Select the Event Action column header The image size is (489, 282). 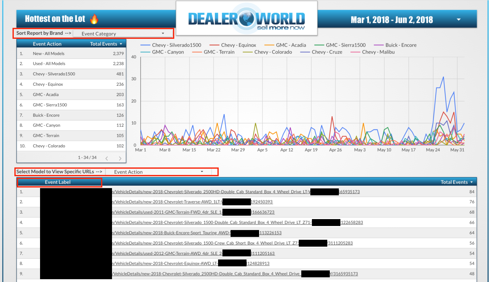48,44
